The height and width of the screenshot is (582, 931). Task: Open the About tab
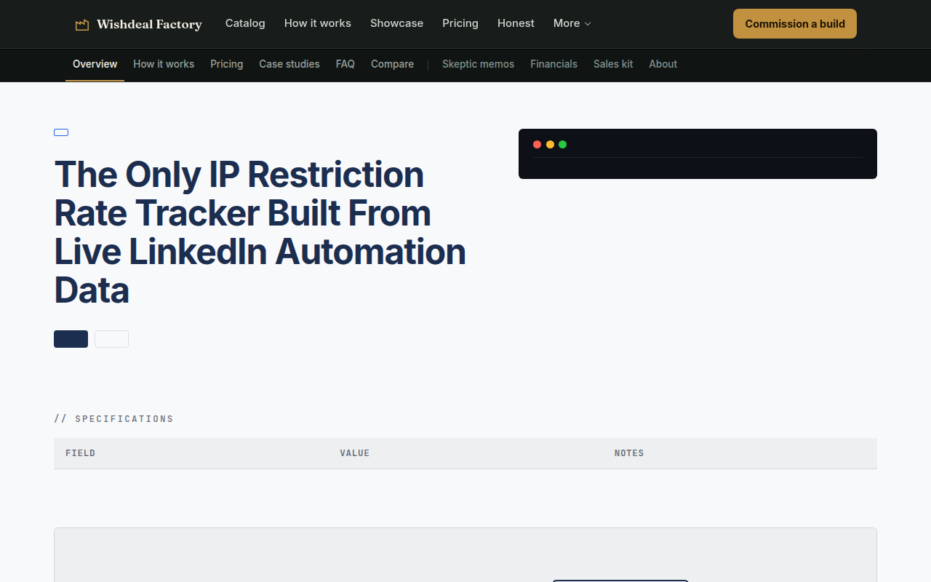pyautogui.click(x=663, y=64)
